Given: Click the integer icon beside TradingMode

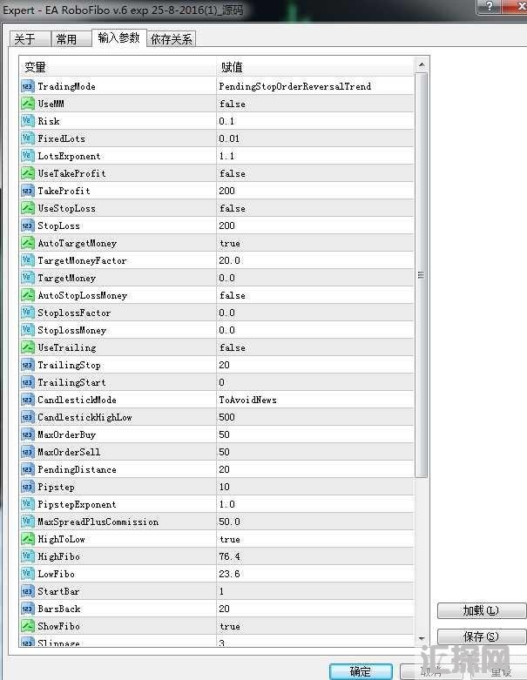Looking at the screenshot, I should pos(27,86).
